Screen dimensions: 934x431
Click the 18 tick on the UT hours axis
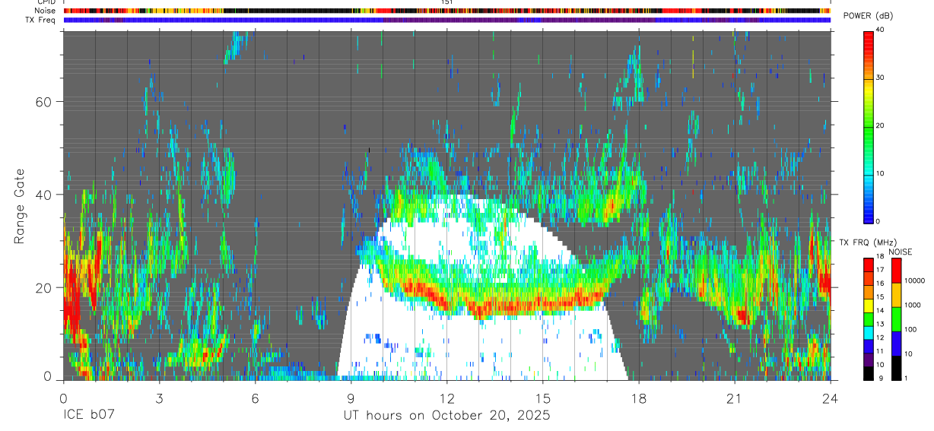pos(638,398)
